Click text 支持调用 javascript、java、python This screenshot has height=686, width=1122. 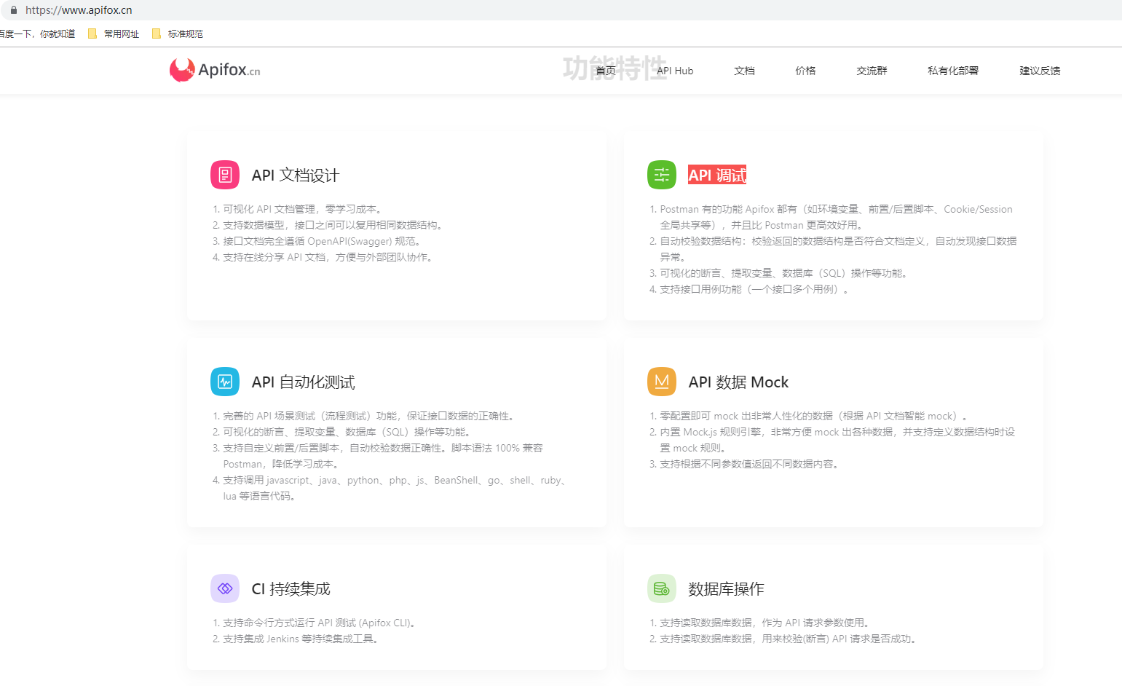coord(301,480)
